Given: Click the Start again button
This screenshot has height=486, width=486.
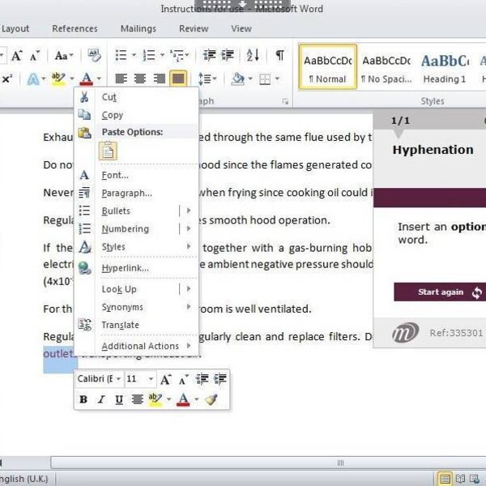Looking at the screenshot, I should click(440, 292).
